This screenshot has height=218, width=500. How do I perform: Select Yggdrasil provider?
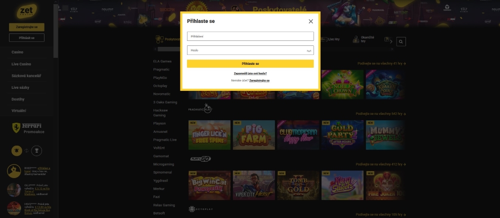click(x=160, y=181)
